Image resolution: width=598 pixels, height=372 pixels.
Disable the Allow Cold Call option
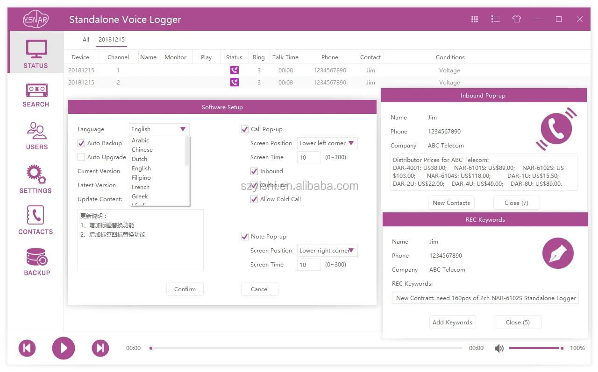pyautogui.click(x=254, y=199)
